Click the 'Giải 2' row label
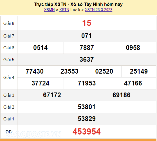Screen dimensions: 157x141 [x=9, y=107]
